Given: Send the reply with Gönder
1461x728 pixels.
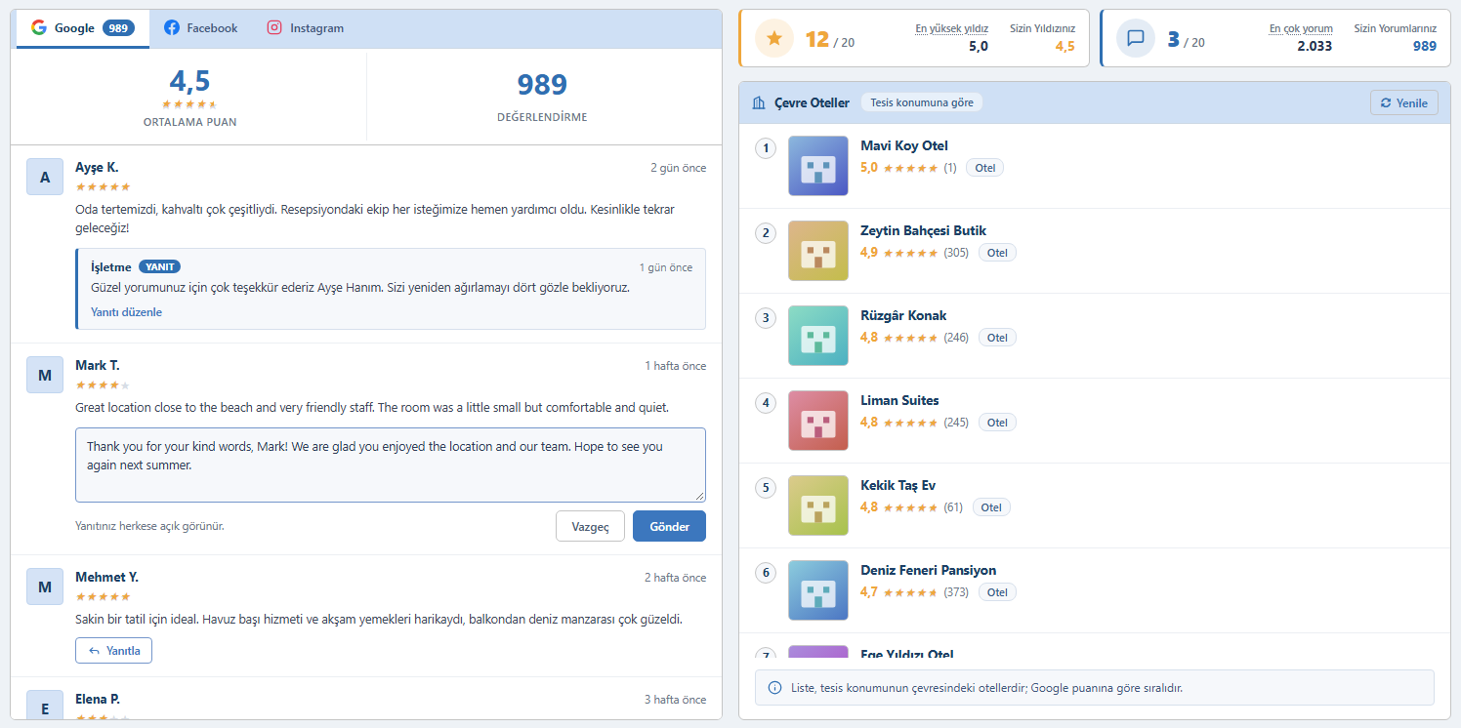Looking at the screenshot, I should tap(669, 526).
